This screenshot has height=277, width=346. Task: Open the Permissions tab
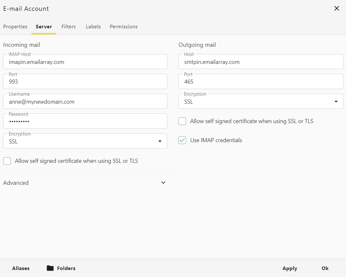pyautogui.click(x=123, y=27)
